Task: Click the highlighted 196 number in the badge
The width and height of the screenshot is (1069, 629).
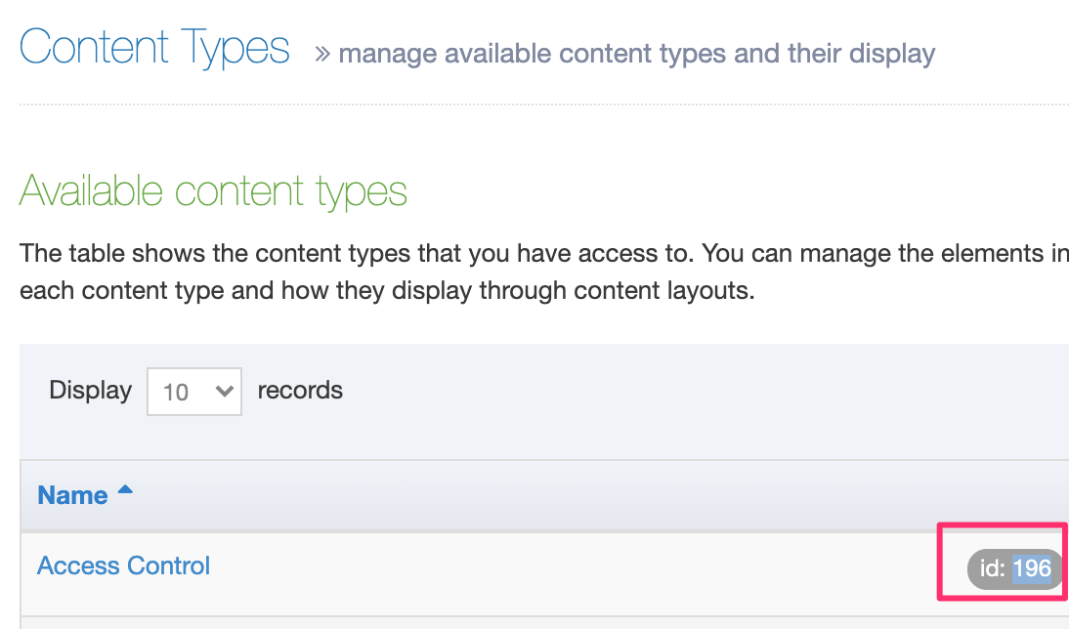Action: point(1031,568)
